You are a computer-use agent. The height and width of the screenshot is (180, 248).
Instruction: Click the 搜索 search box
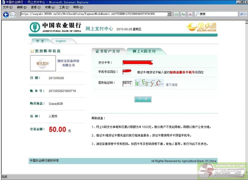point(216,14)
